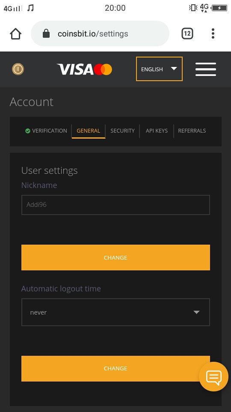Open the live chat support bubble
Screen dimensions: 231x412
(x=214, y=376)
